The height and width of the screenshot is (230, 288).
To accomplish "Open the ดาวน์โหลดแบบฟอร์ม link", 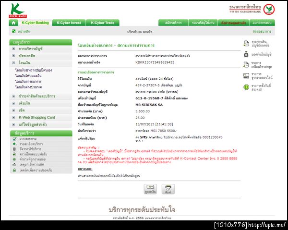I will tap(33, 154).
